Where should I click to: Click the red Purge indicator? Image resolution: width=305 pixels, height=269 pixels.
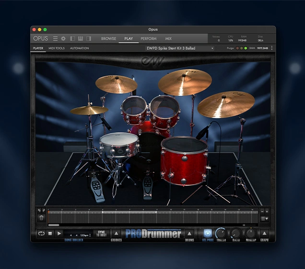[237, 48]
